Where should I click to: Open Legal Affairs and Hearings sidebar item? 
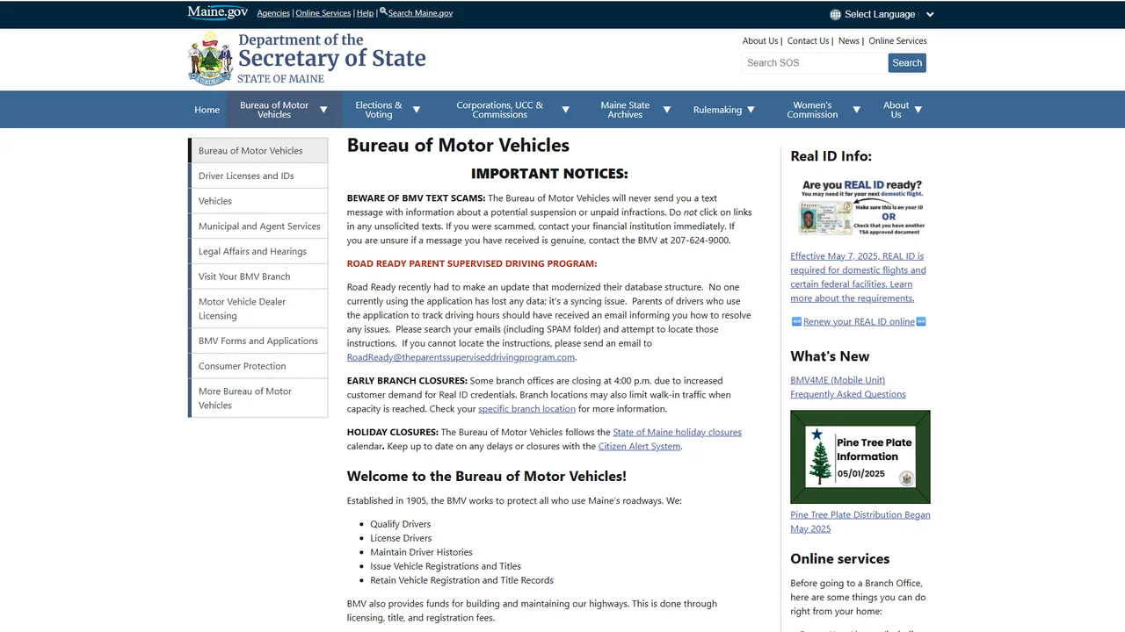pos(258,251)
